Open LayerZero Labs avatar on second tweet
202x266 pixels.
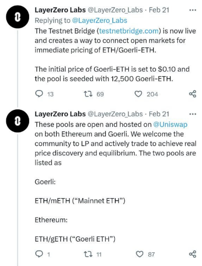click(x=17, y=121)
